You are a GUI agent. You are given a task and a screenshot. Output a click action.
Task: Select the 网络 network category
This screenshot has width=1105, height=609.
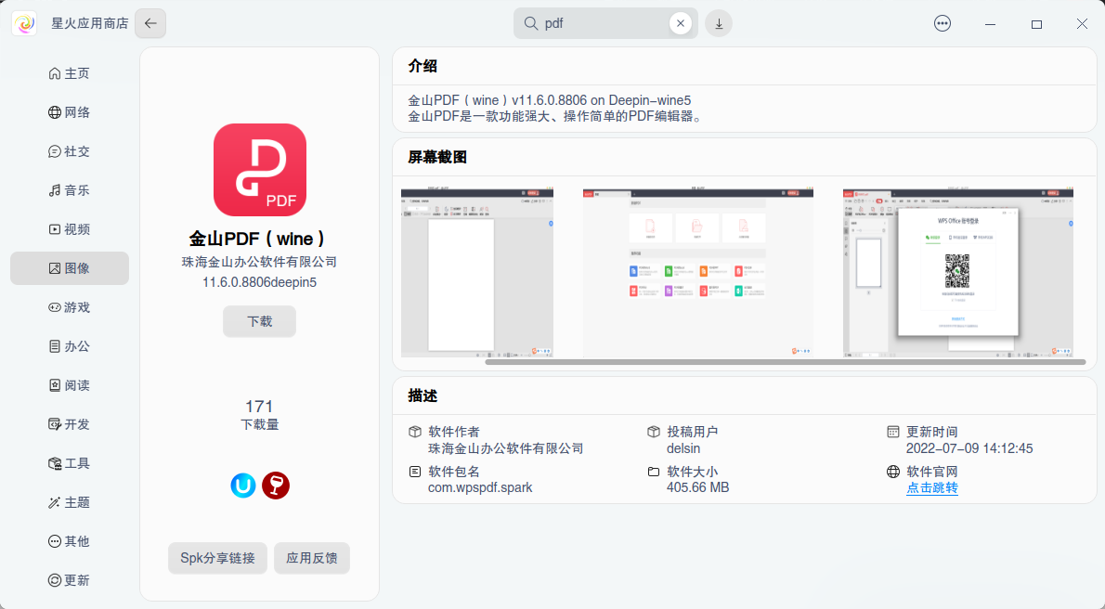pos(70,111)
